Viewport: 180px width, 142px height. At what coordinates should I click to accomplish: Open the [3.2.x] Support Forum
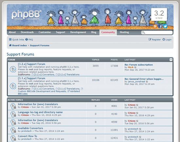tap(31, 64)
